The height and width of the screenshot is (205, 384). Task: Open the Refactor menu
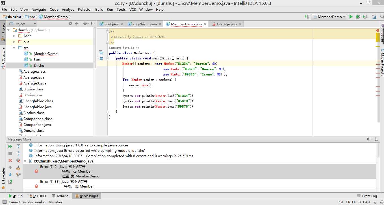click(x=85, y=9)
